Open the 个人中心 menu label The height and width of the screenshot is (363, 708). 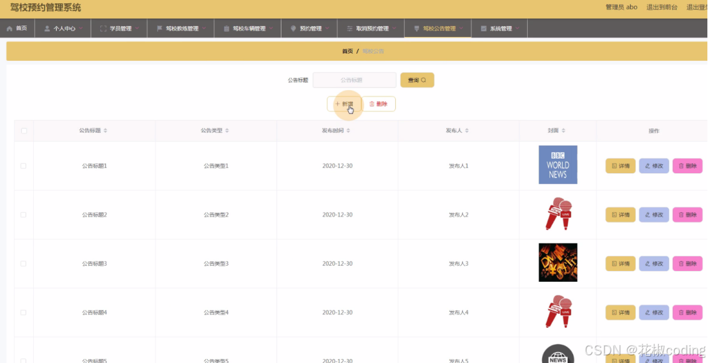[x=65, y=28]
